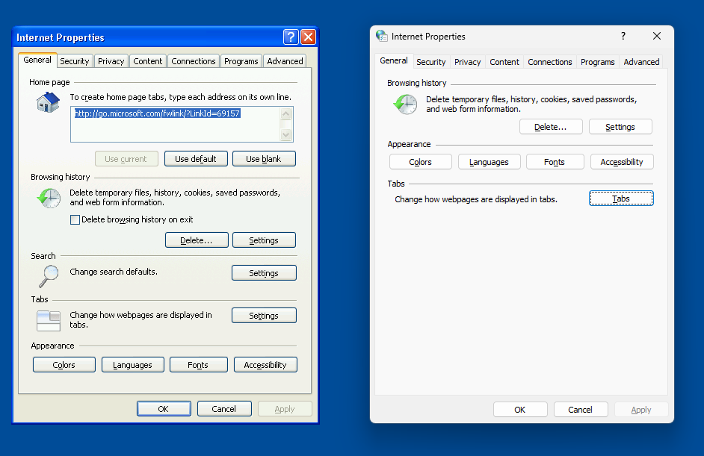Click the browsing history clock icon in blue-titled dialog
This screenshot has height=456, width=704.
point(49,198)
